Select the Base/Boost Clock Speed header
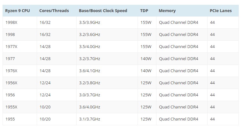 click(x=103, y=11)
